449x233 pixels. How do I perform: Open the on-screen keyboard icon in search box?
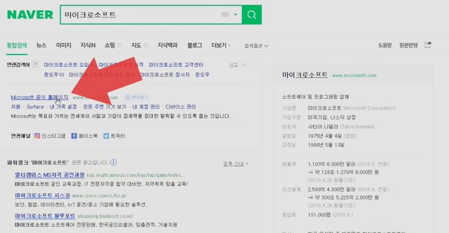[x=225, y=15]
